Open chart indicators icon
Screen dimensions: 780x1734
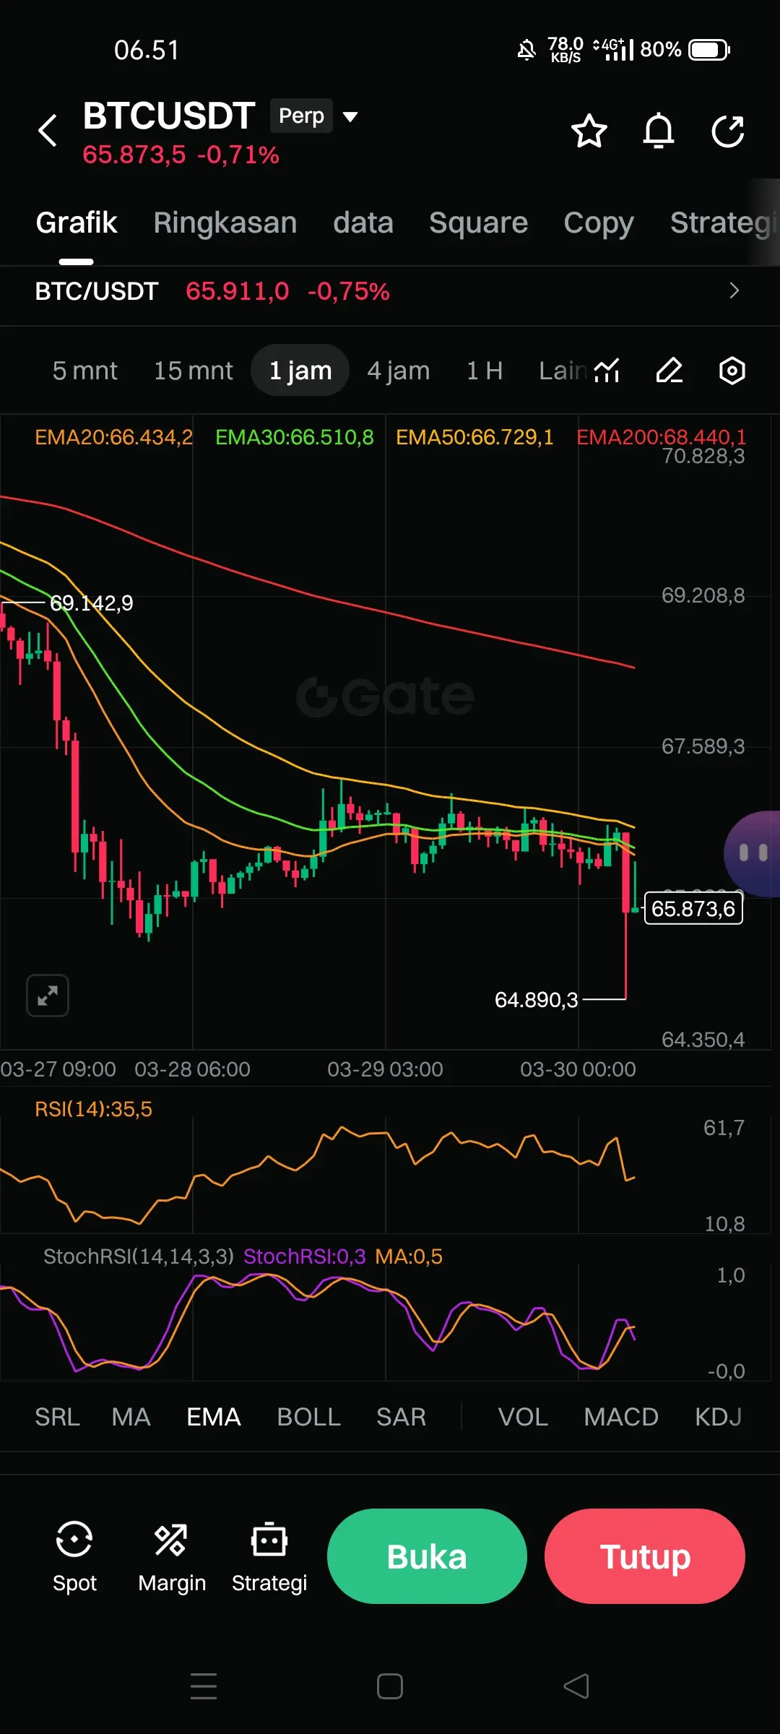[x=607, y=371]
